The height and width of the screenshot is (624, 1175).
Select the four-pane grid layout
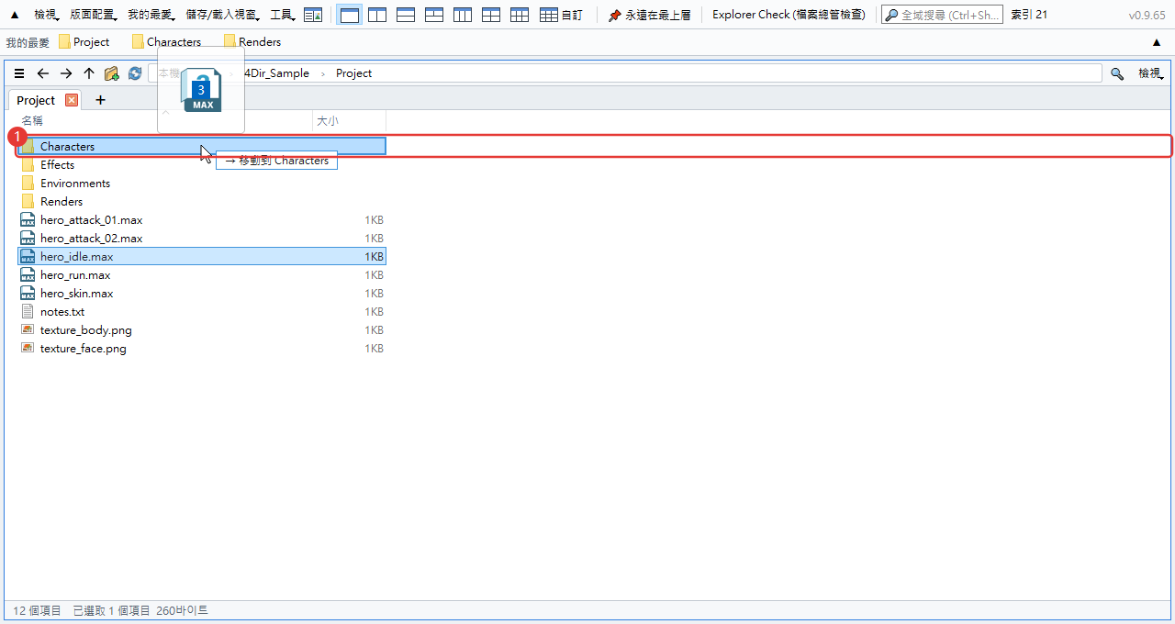click(491, 15)
